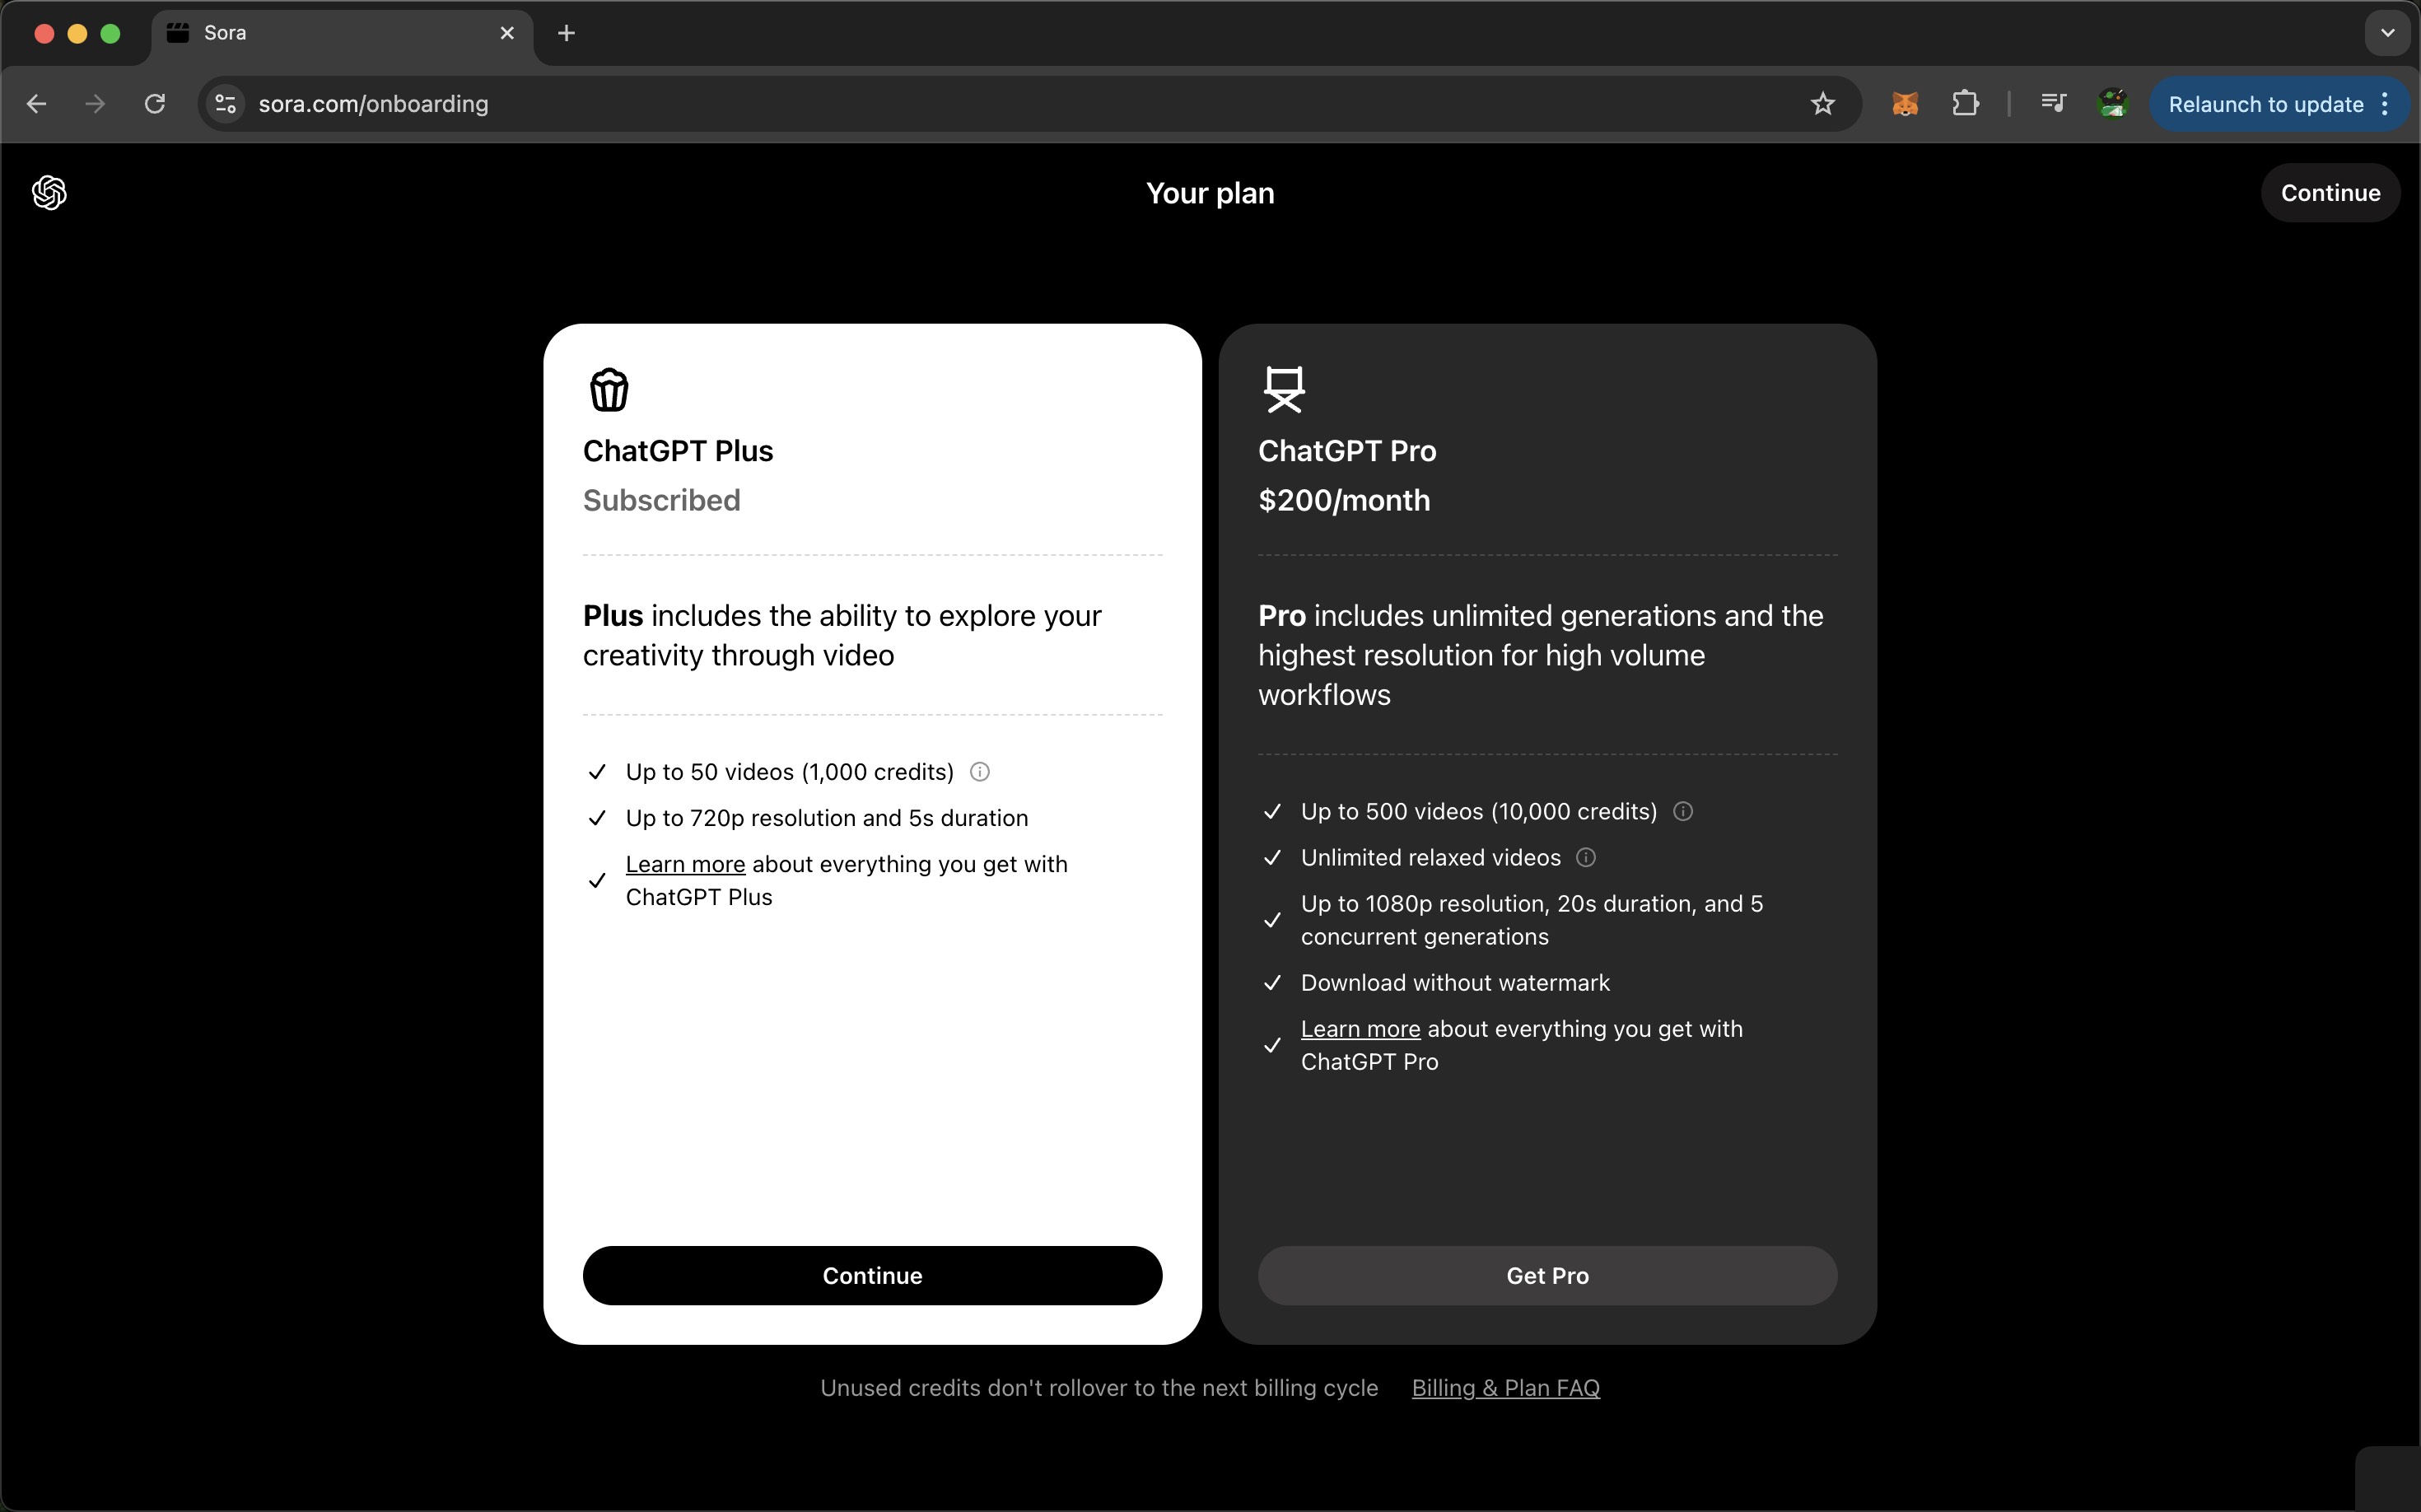Click the 'Your plan' heading
This screenshot has height=1512, width=2421.
click(x=1210, y=193)
